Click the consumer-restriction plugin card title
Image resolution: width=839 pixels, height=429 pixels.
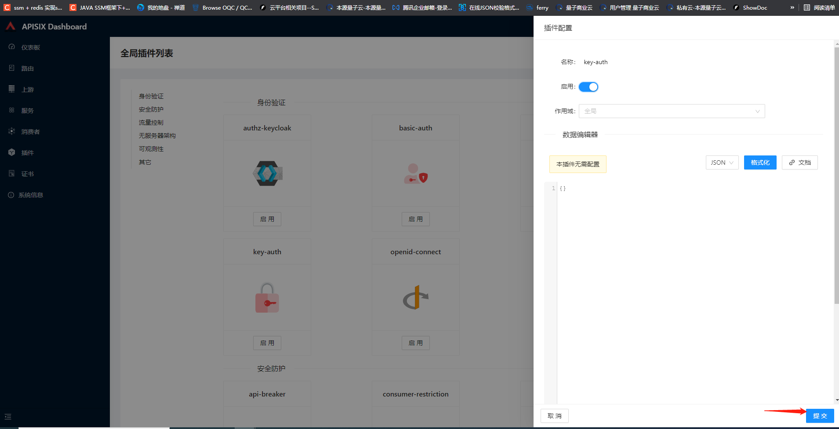[x=416, y=394]
